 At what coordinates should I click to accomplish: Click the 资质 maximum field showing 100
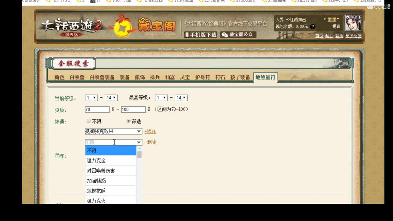point(133,110)
